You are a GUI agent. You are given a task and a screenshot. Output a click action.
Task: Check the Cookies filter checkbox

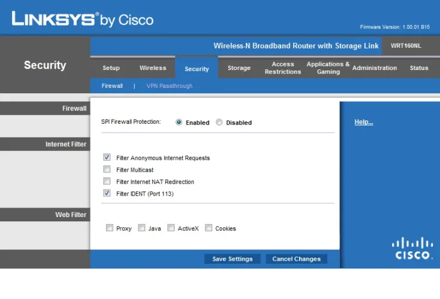[209, 228]
